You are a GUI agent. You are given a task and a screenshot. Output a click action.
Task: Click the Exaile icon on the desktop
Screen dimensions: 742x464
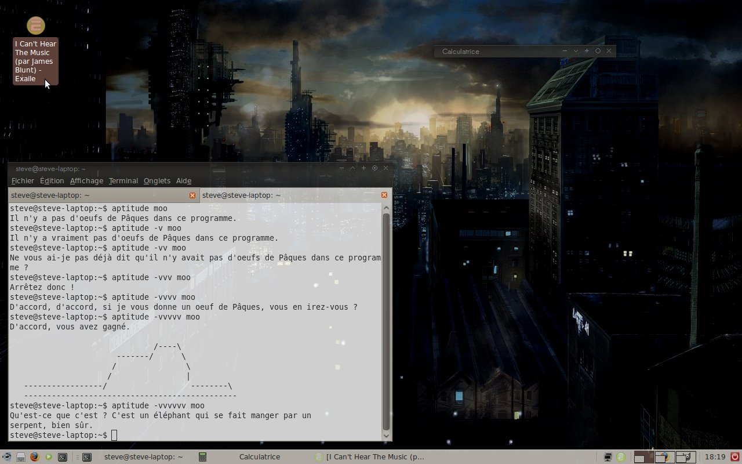[x=36, y=26]
